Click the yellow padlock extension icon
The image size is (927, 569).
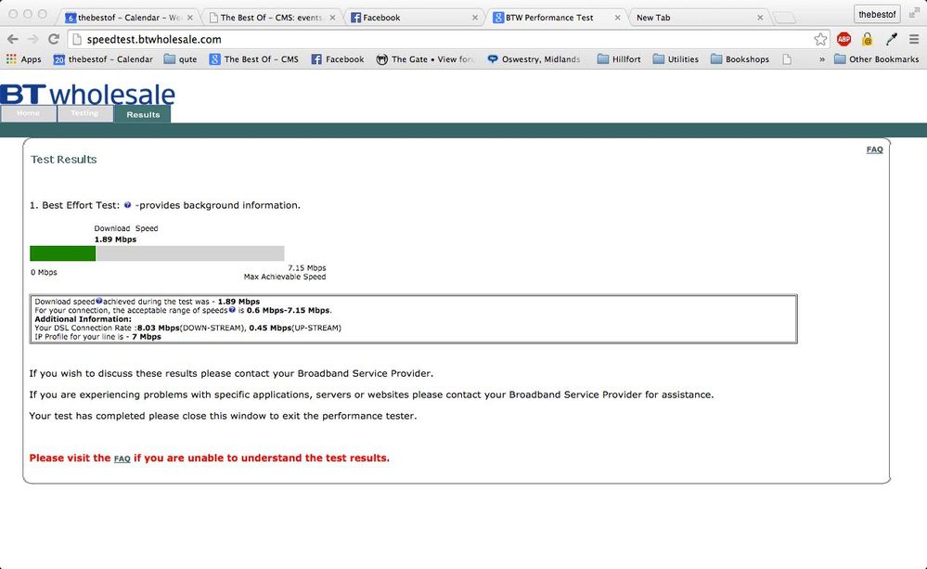point(868,39)
